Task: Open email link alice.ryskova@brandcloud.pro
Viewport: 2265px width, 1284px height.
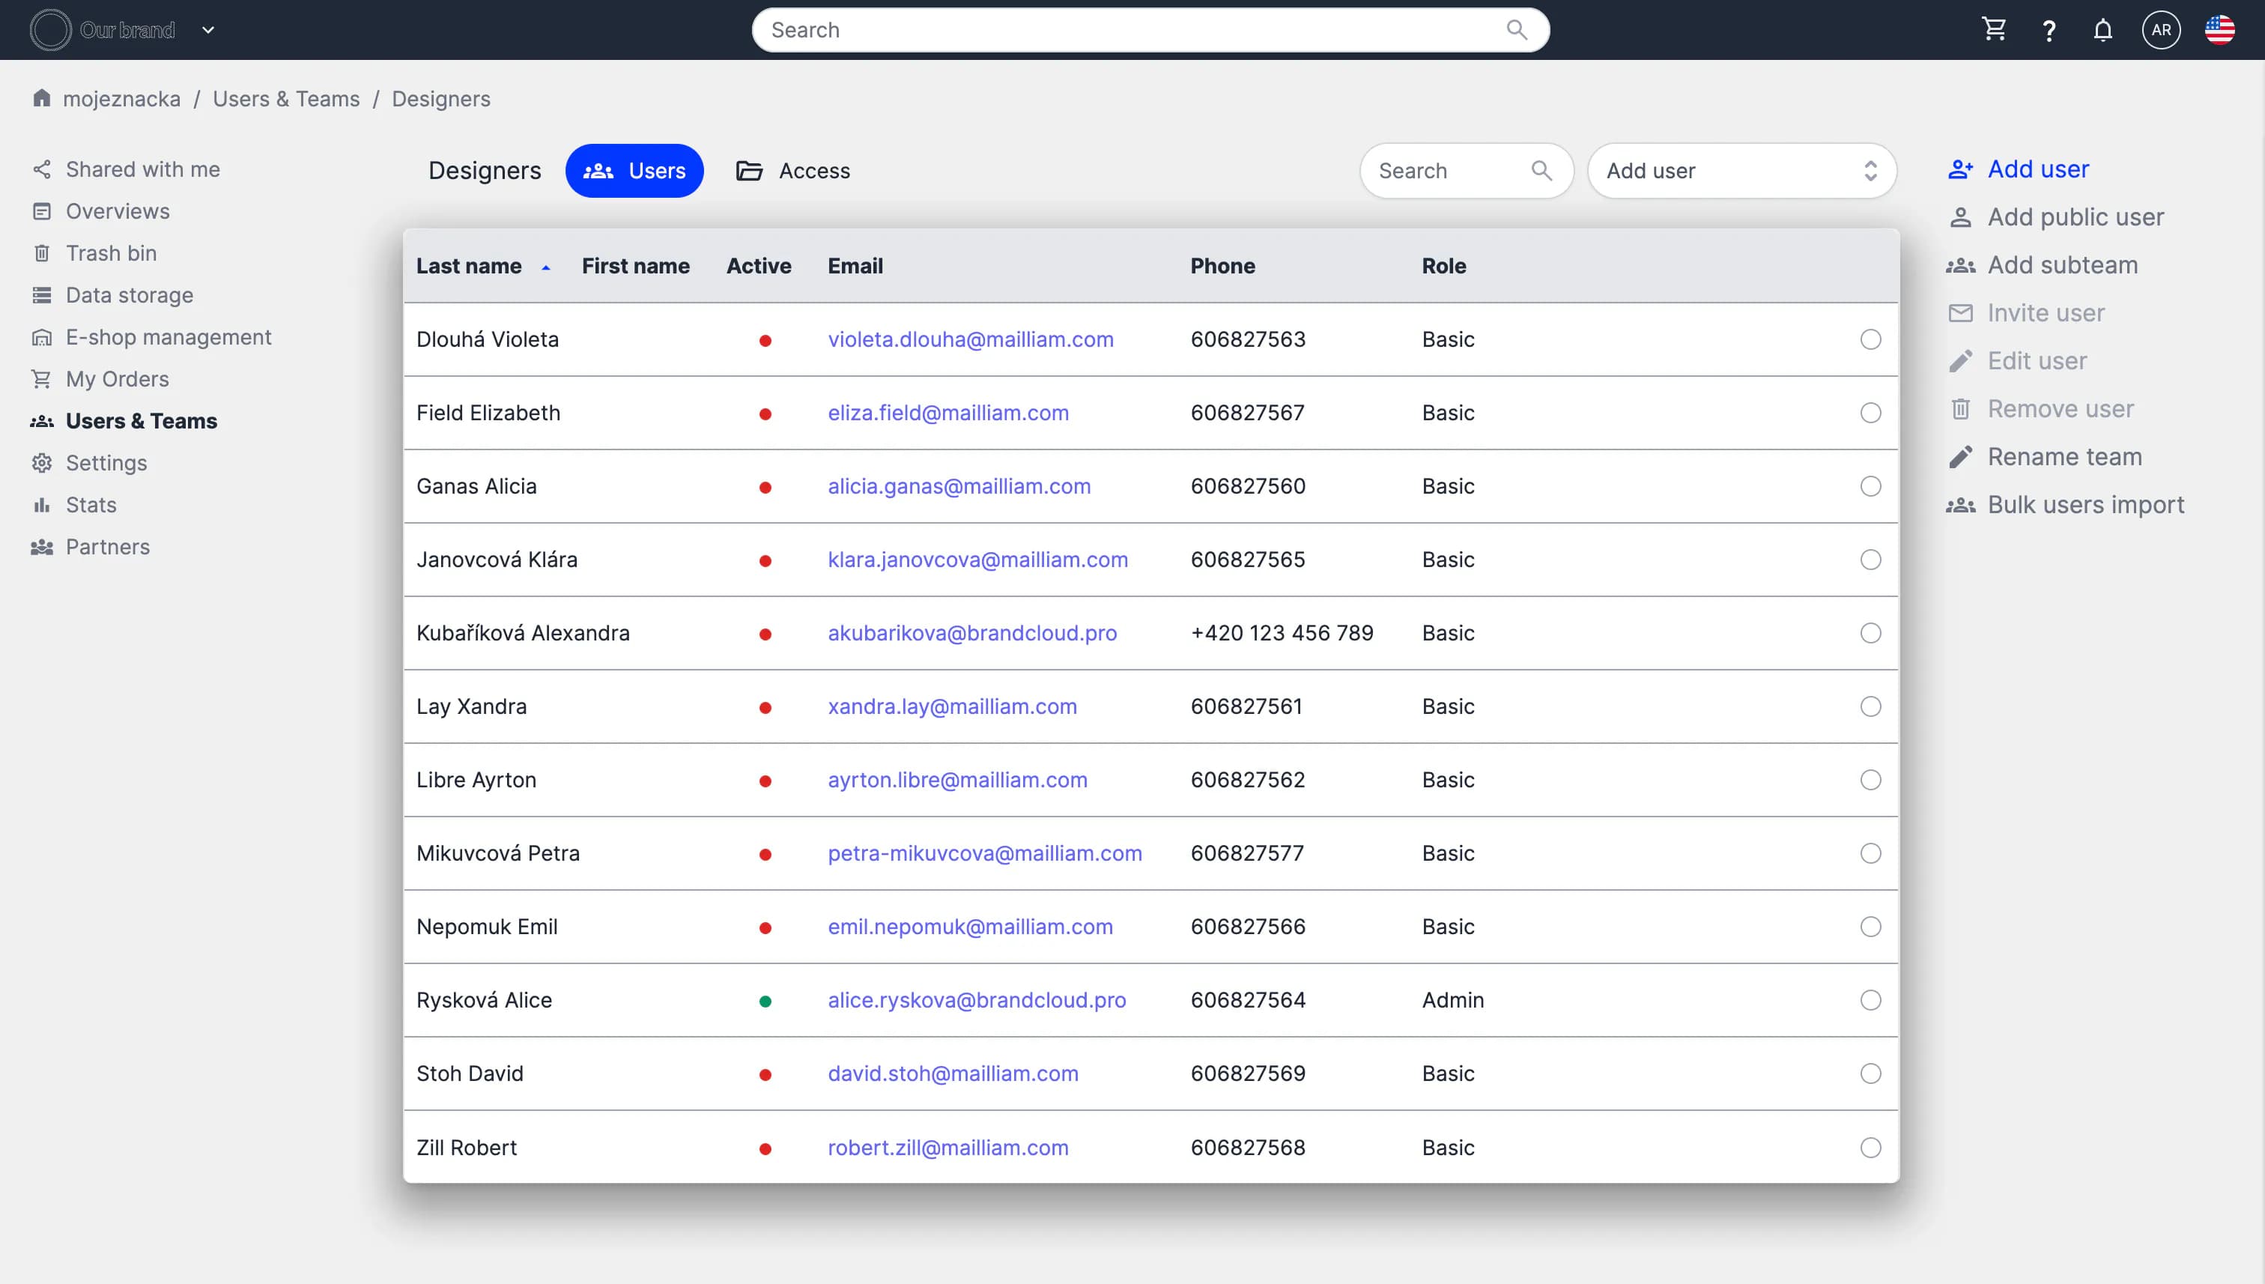Action: click(x=976, y=1000)
